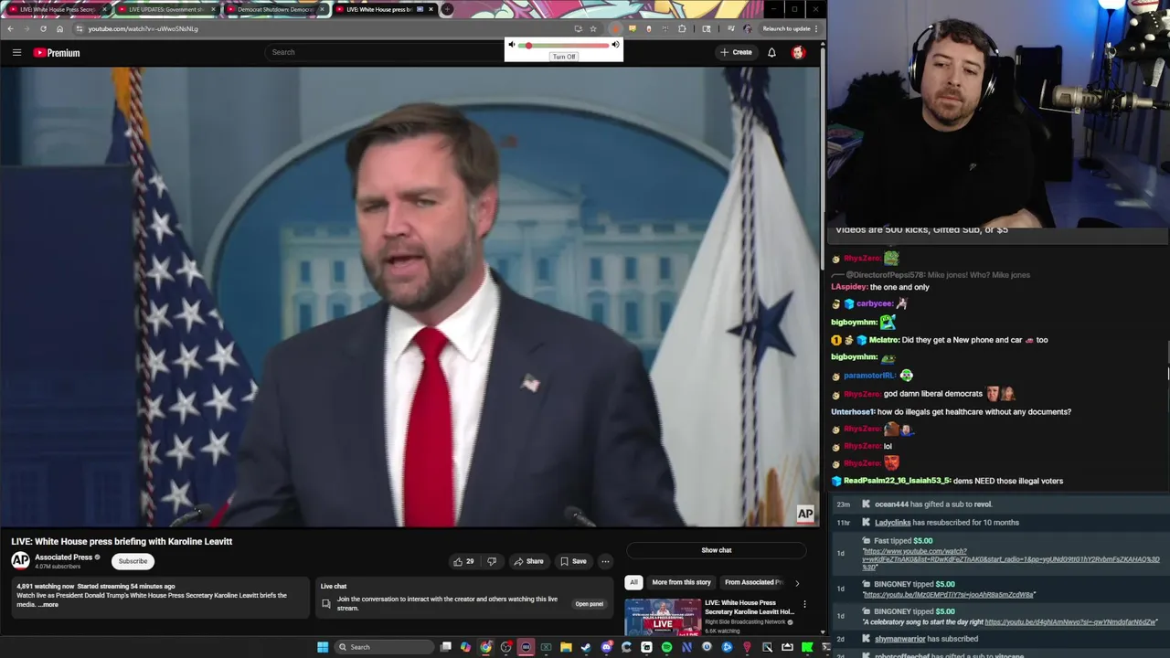Open Task View on the taskbar
Screen dimensions: 1170x658
click(x=445, y=647)
